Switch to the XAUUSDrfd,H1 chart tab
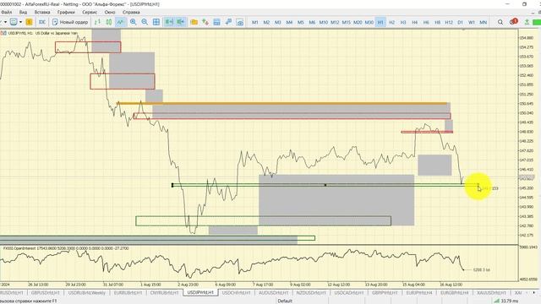541x304 pixels. (x=491, y=293)
